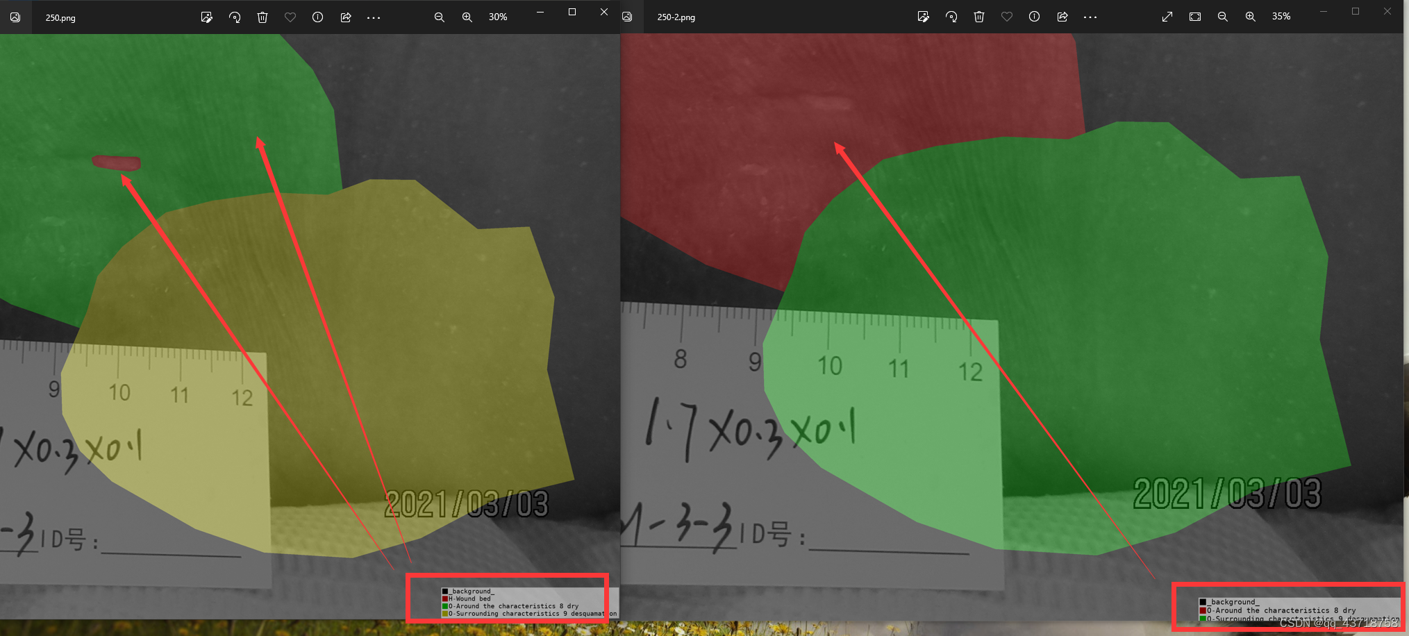1409x636 pixels.
Task: Enter full screen in the 250-2.png window
Action: tap(1167, 17)
